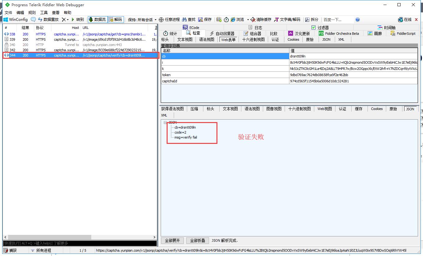The image size is (423, 256).
Task: Click the 全部折叠 collapse all button
Action: (197, 240)
